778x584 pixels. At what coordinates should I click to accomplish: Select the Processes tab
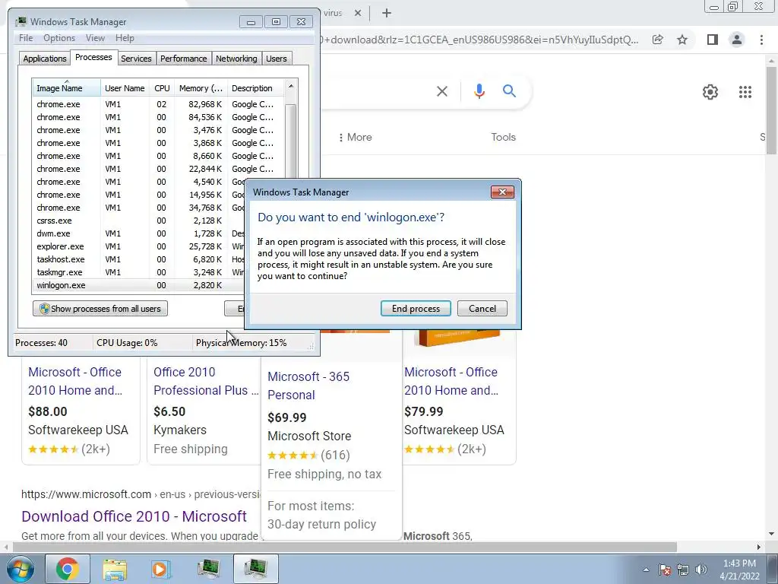click(x=93, y=57)
